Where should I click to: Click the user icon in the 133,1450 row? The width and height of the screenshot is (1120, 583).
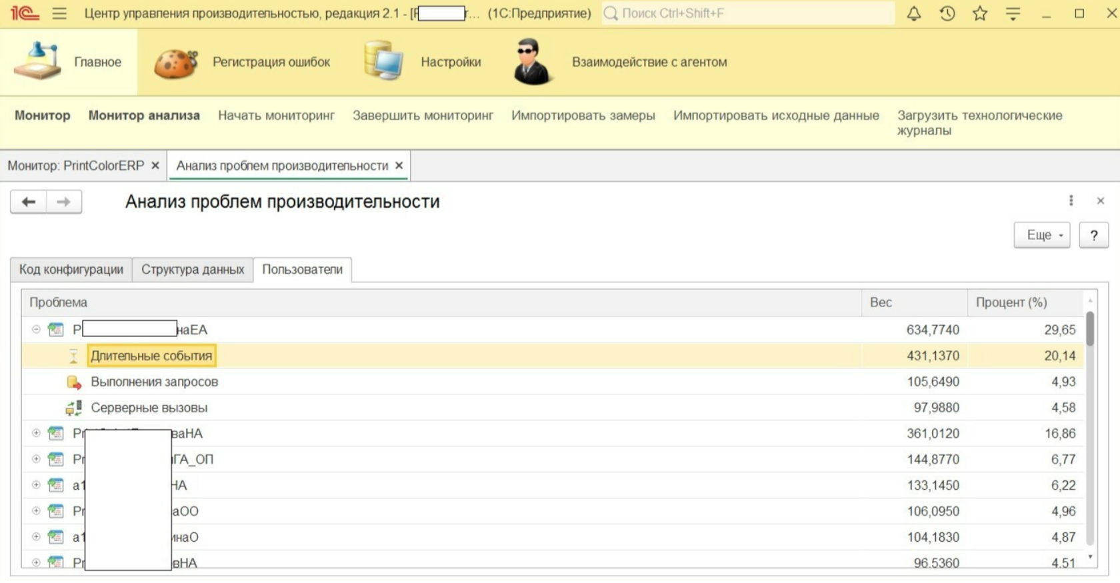56,485
